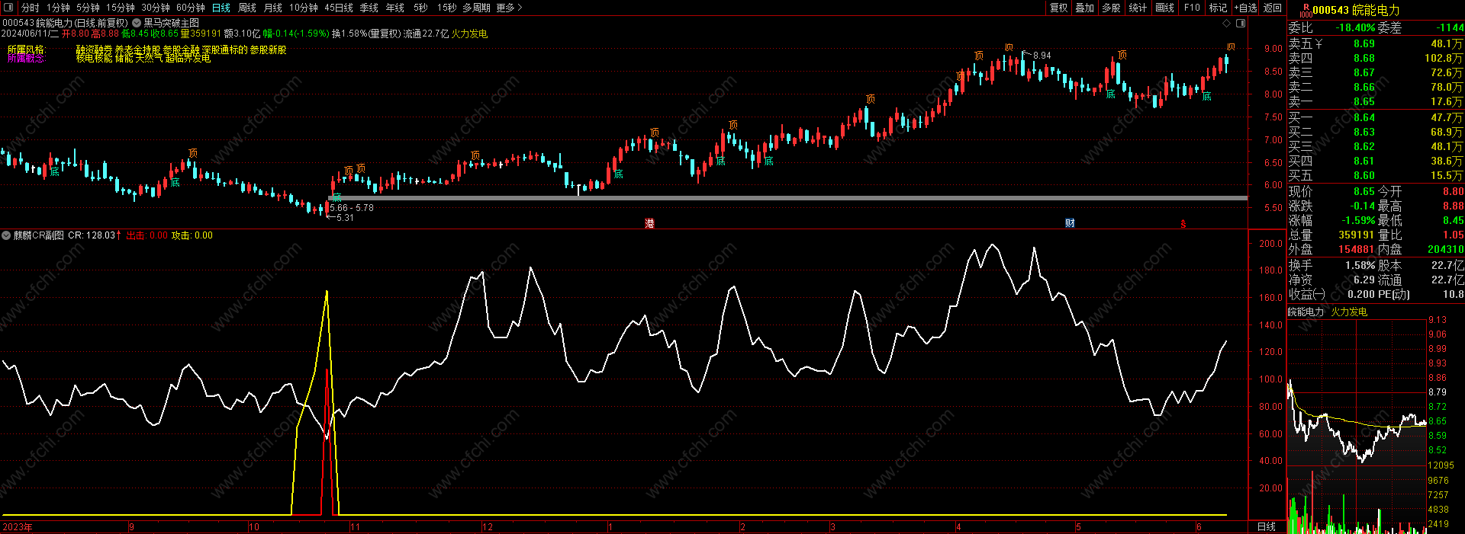Select the 月线 period

point(273,8)
